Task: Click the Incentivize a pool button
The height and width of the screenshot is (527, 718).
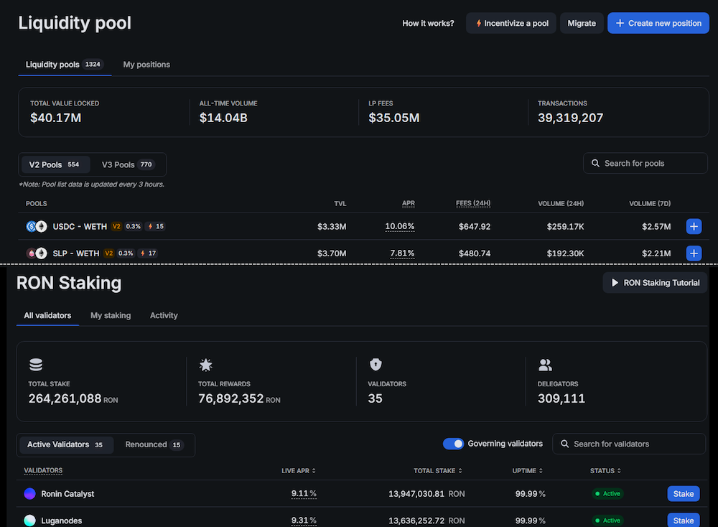Action: [511, 23]
